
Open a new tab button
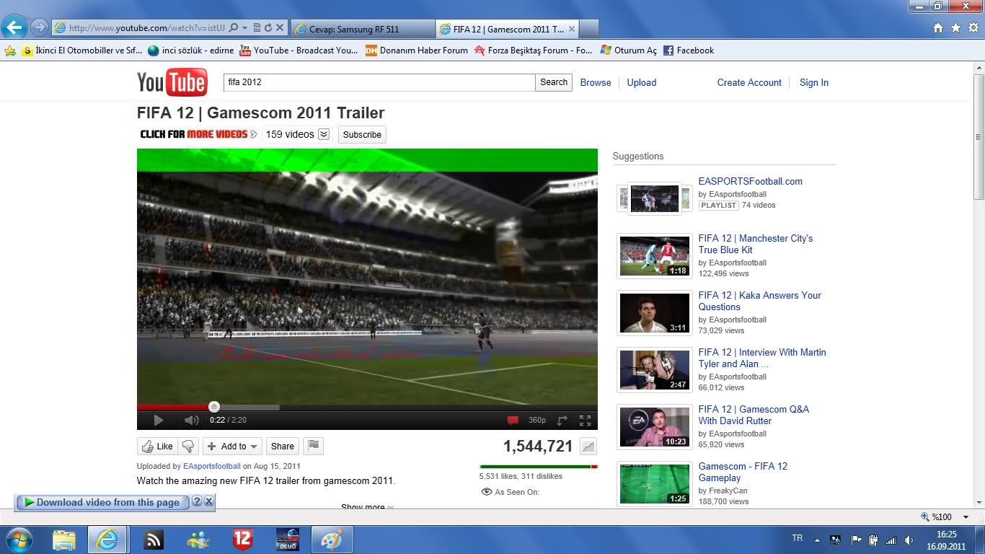589,29
